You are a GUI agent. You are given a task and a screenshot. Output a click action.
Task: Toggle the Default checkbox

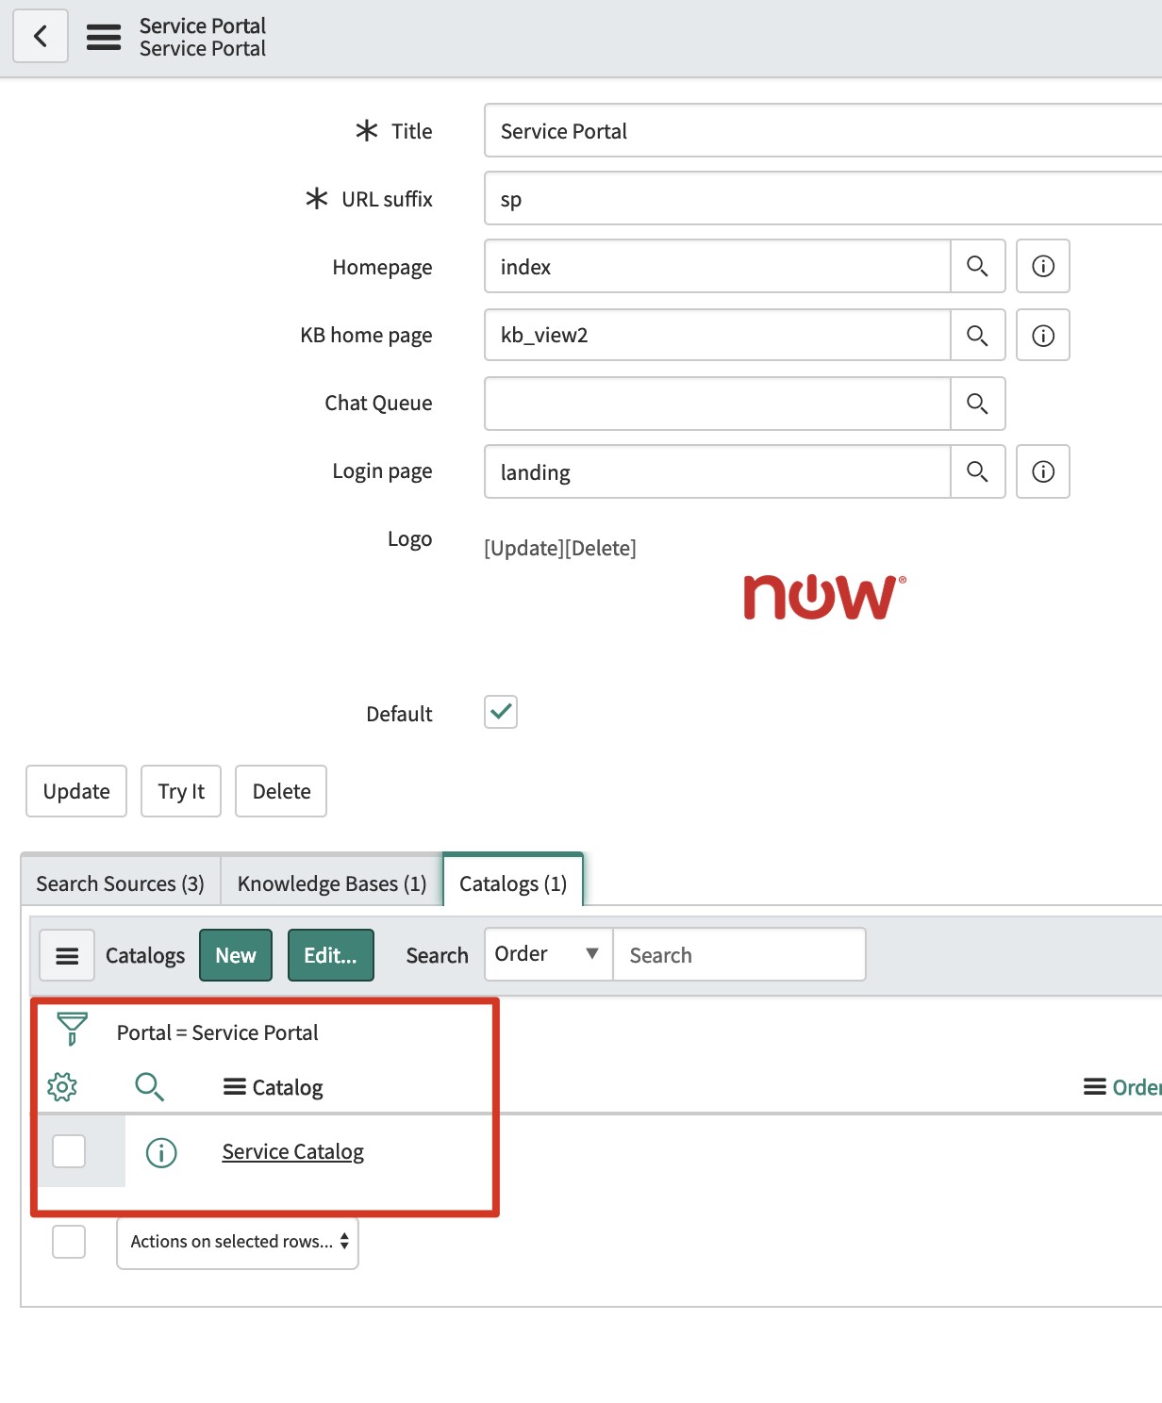(x=501, y=712)
